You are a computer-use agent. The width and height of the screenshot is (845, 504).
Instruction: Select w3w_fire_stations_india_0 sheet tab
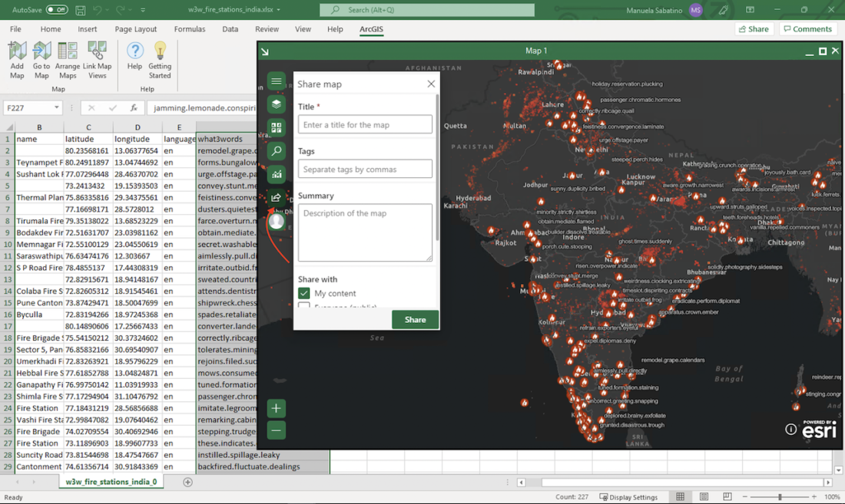click(x=111, y=482)
